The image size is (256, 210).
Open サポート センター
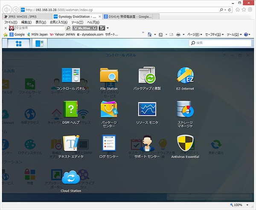(147, 143)
